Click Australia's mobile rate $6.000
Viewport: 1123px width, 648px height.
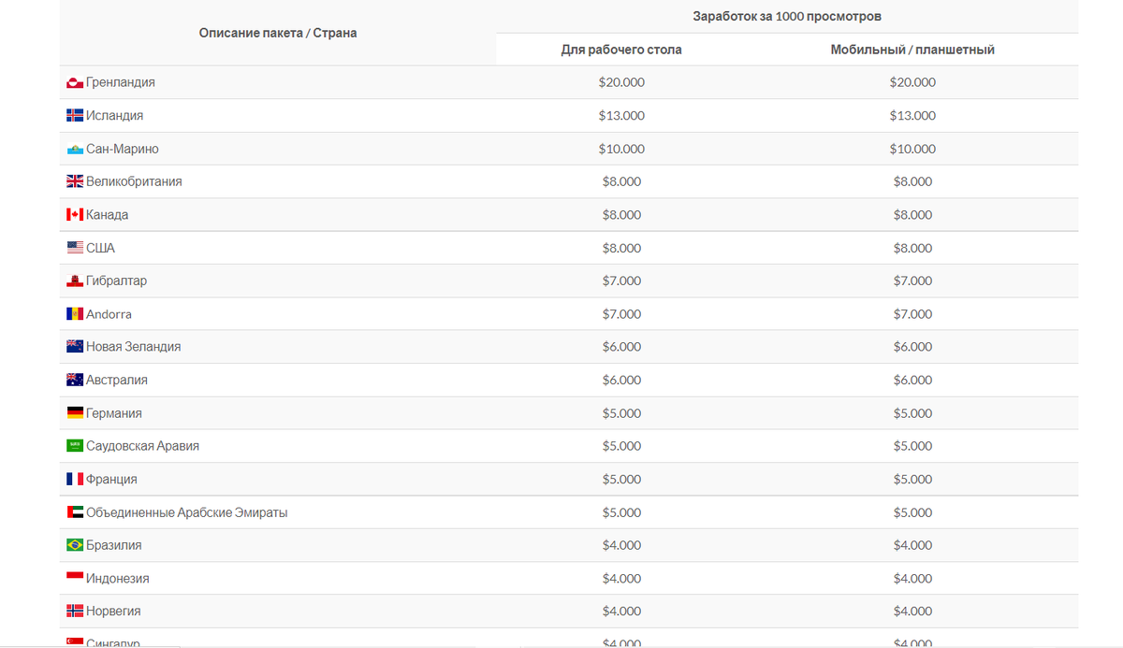click(912, 381)
